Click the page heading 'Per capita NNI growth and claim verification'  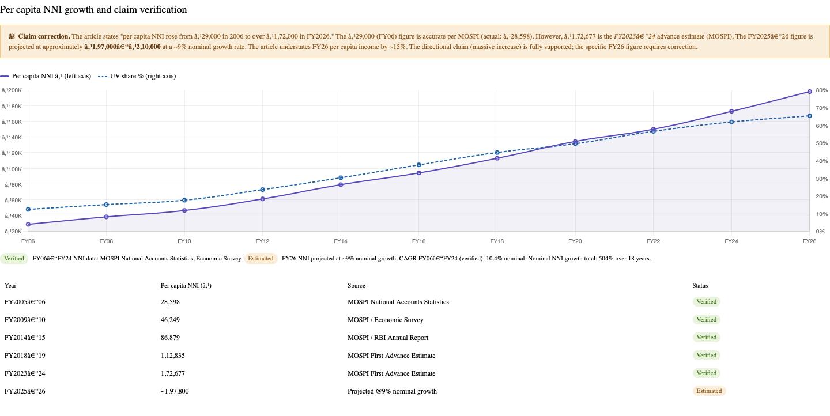(93, 10)
